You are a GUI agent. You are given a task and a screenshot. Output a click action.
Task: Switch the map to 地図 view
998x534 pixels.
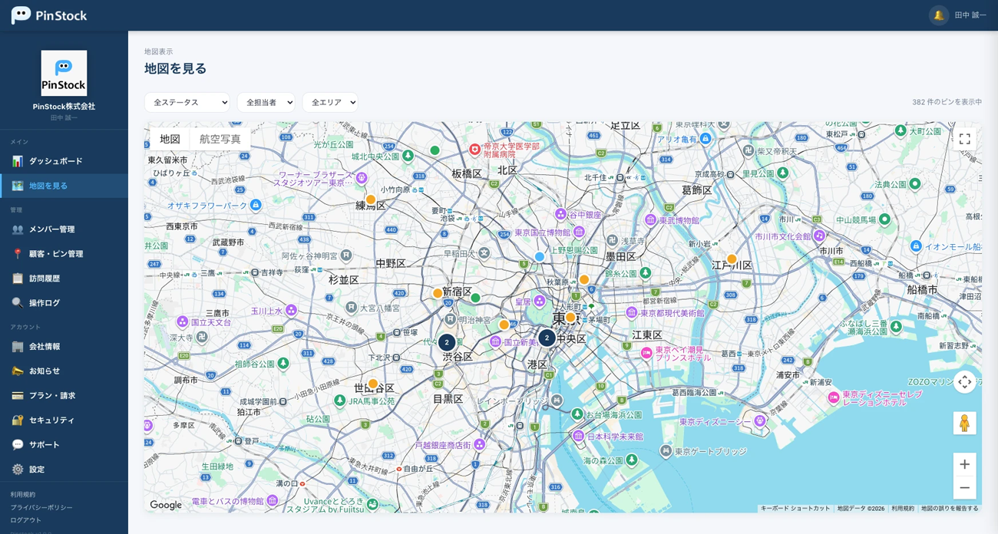tap(170, 139)
